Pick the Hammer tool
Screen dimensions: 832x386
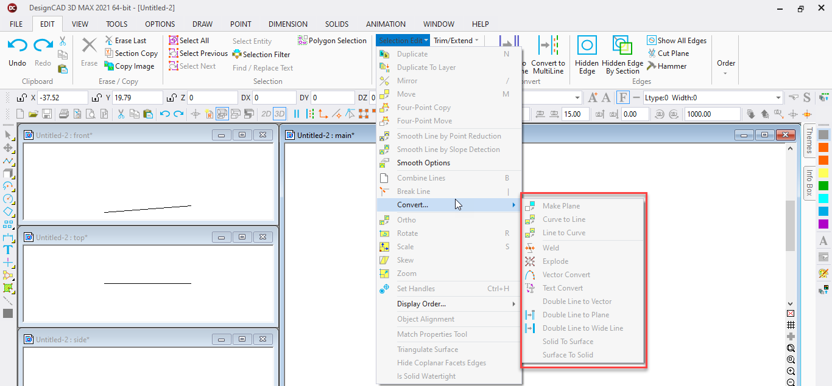(667, 66)
